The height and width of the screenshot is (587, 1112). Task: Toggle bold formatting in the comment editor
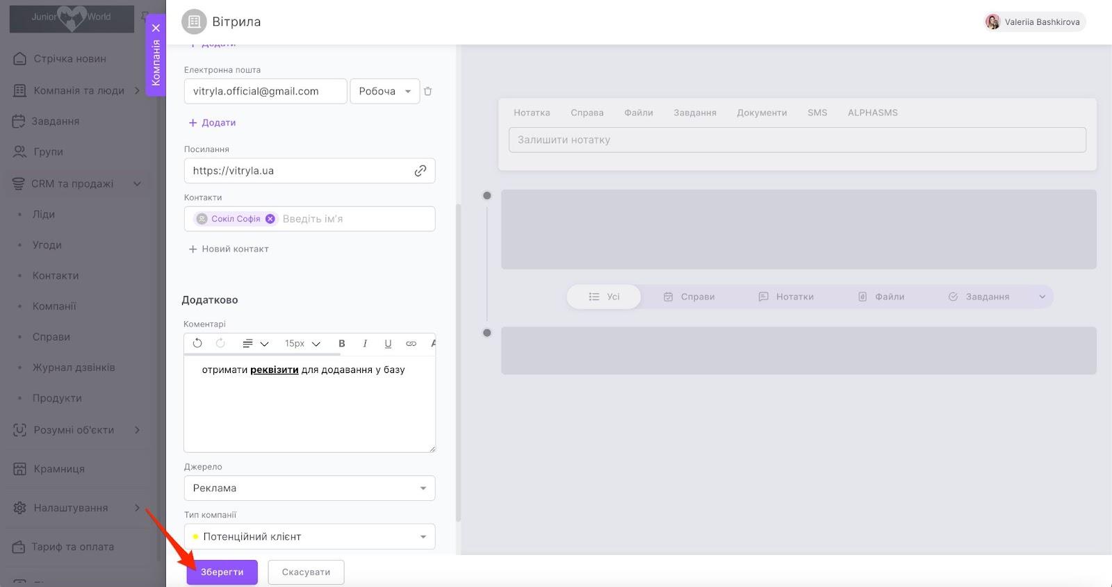click(x=341, y=343)
